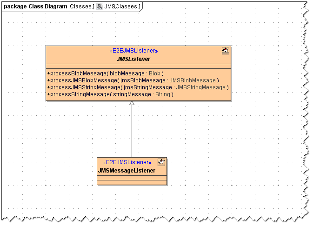Click the JMSClasses name in the diagram header
Image resolution: width=313 pixels, height=226 pixels.
[x=121, y=7]
